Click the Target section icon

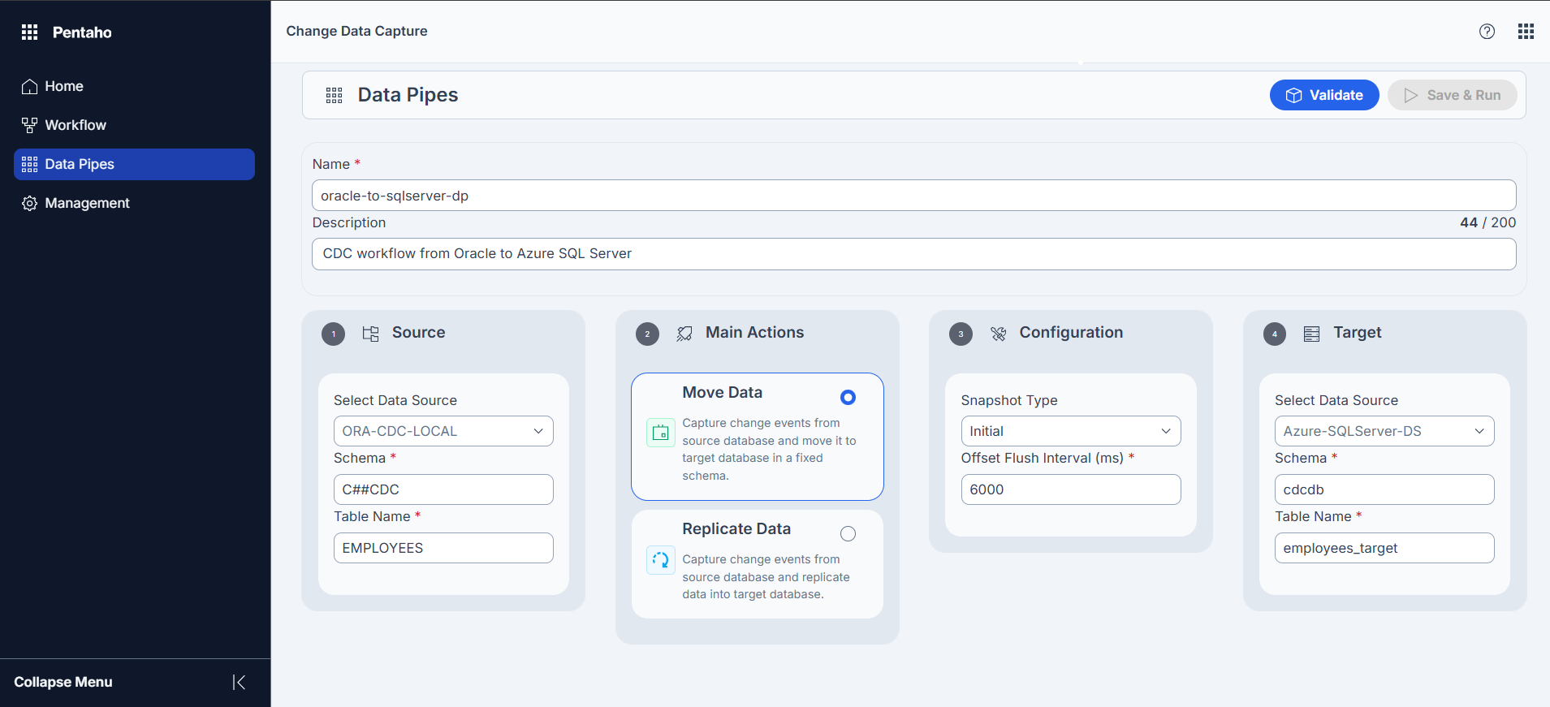click(1311, 334)
